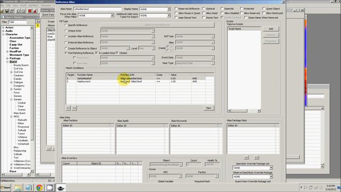Check the Quest Object checkbox
The height and width of the screenshot is (192, 341).
(263, 9)
